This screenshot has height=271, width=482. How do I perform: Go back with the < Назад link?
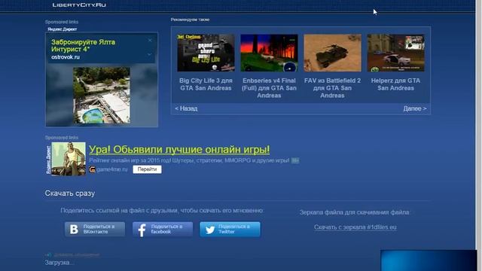click(186, 108)
